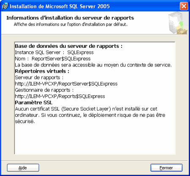
Task: Close the installer window with the red X
Action: pos(184,6)
